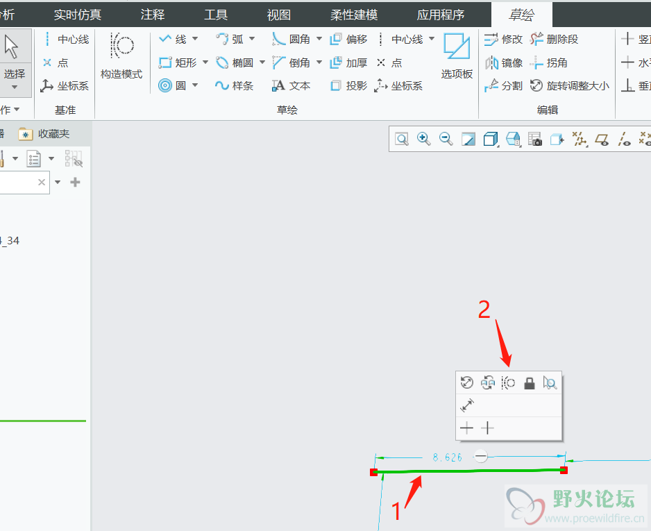
Task: Select the 拐角 (corner) tool
Action: (x=549, y=62)
